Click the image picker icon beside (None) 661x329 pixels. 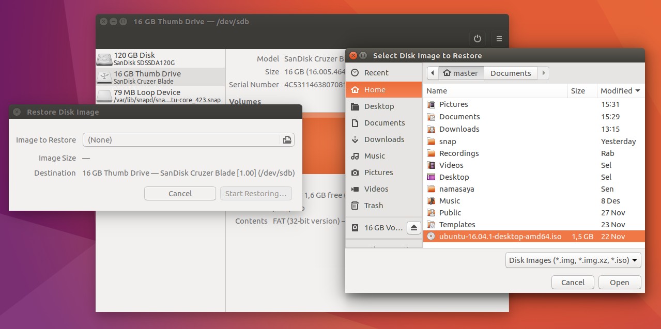point(287,139)
